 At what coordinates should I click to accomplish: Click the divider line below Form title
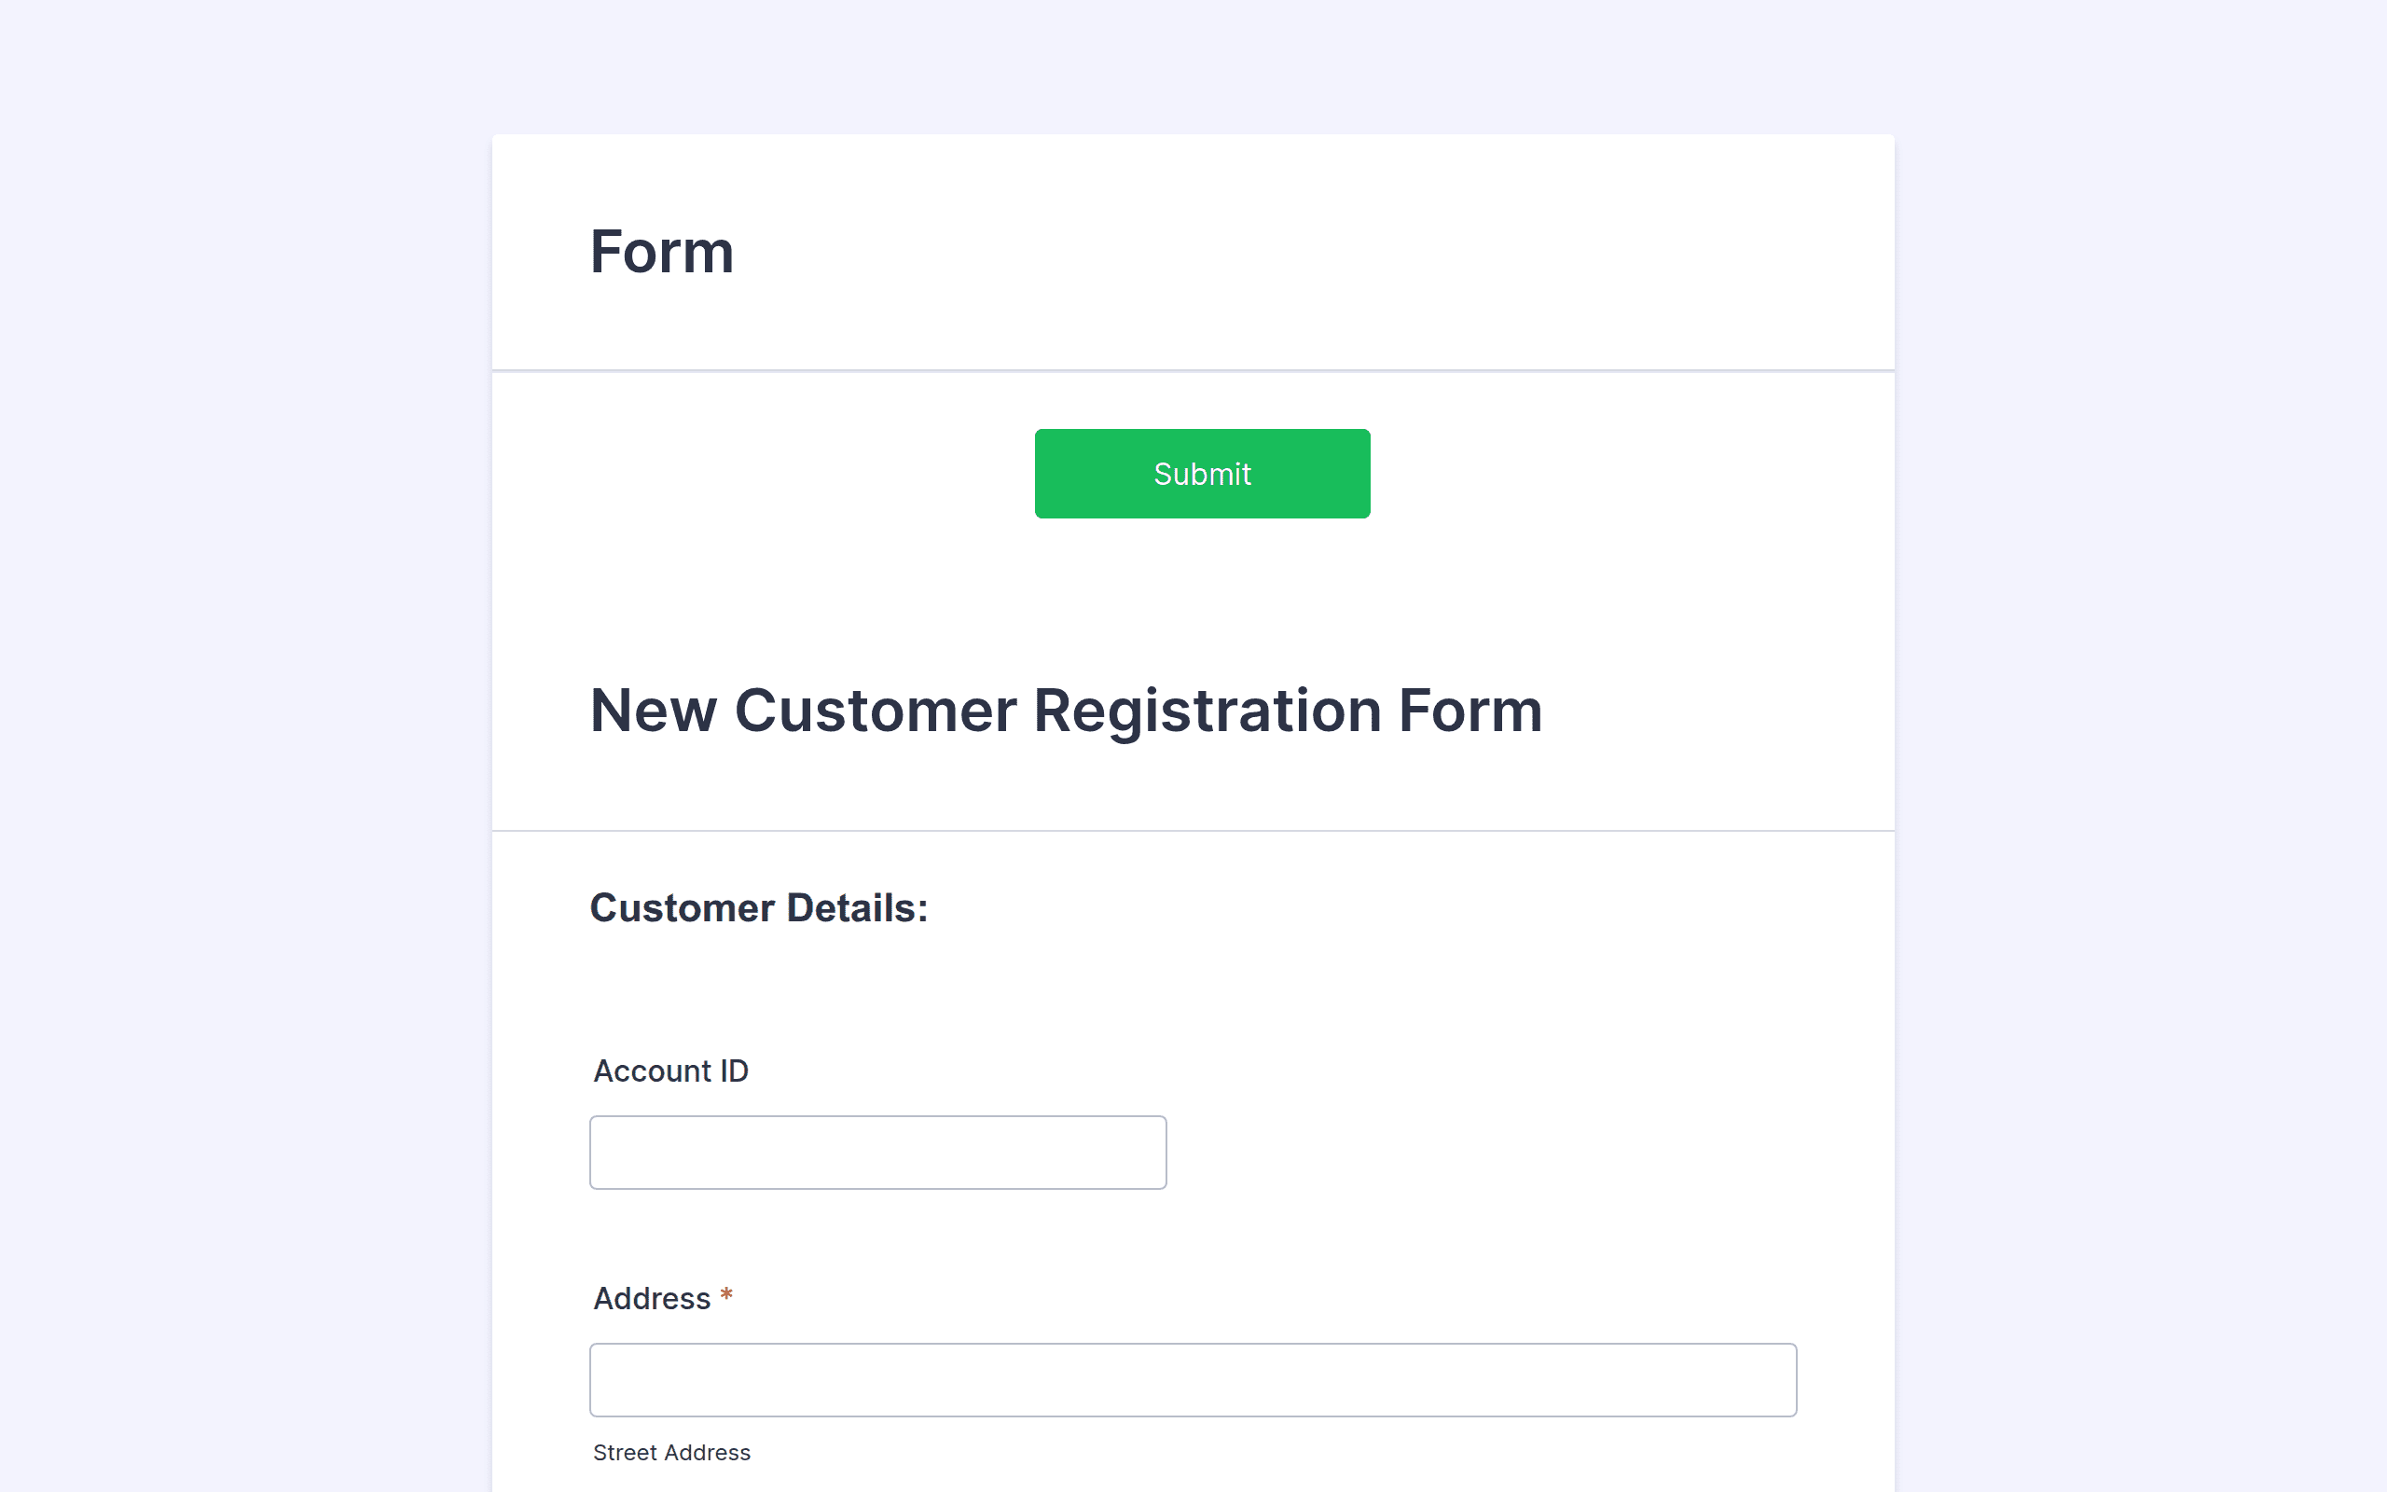[x=1193, y=371]
